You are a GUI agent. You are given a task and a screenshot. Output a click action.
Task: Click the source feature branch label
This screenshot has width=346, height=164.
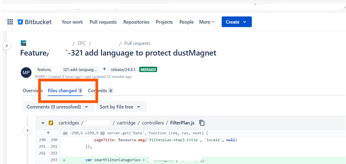[67, 70]
